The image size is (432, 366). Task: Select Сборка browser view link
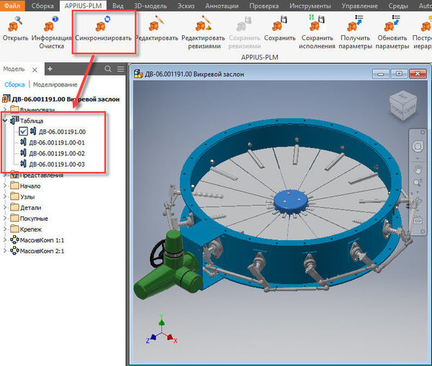pyautogui.click(x=14, y=85)
